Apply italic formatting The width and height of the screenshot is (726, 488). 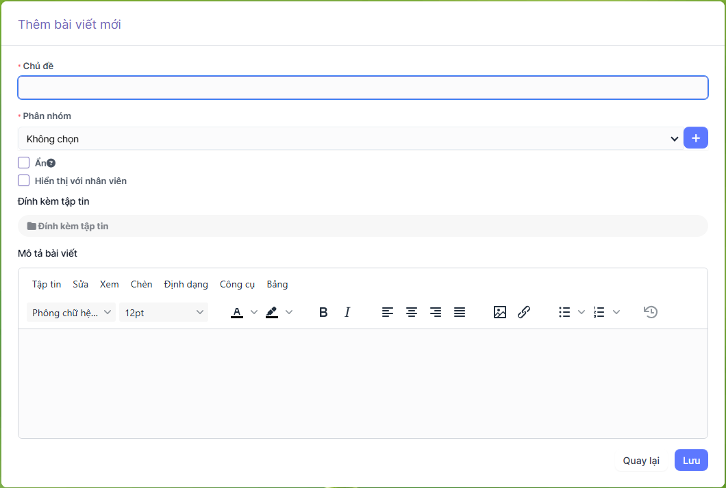(347, 312)
